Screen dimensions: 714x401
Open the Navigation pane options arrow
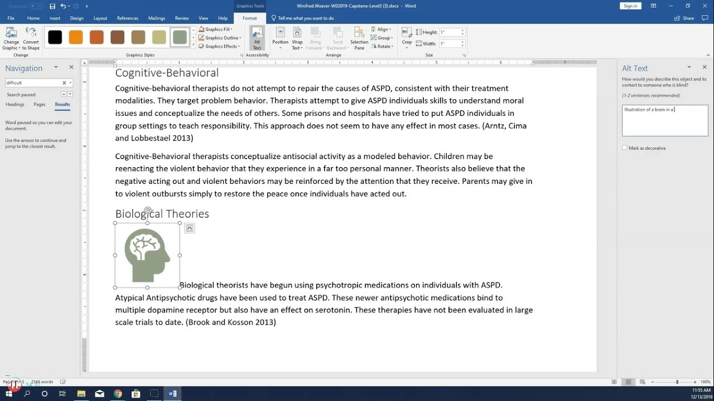(56, 67)
